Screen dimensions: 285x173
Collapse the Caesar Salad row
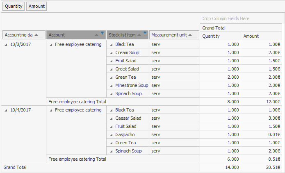111,118
